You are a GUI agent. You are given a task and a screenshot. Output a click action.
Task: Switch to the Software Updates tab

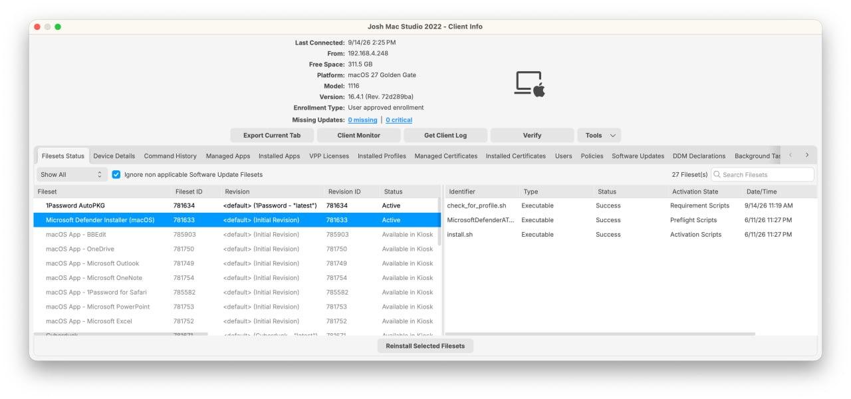pyautogui.click(x=638, y=156)
